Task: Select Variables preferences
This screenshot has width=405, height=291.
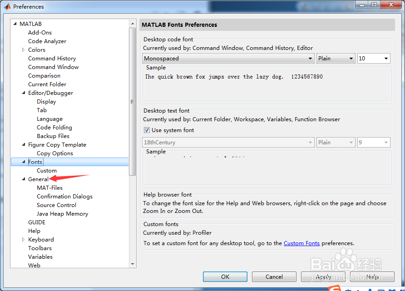Action: [x=40, y=256]
